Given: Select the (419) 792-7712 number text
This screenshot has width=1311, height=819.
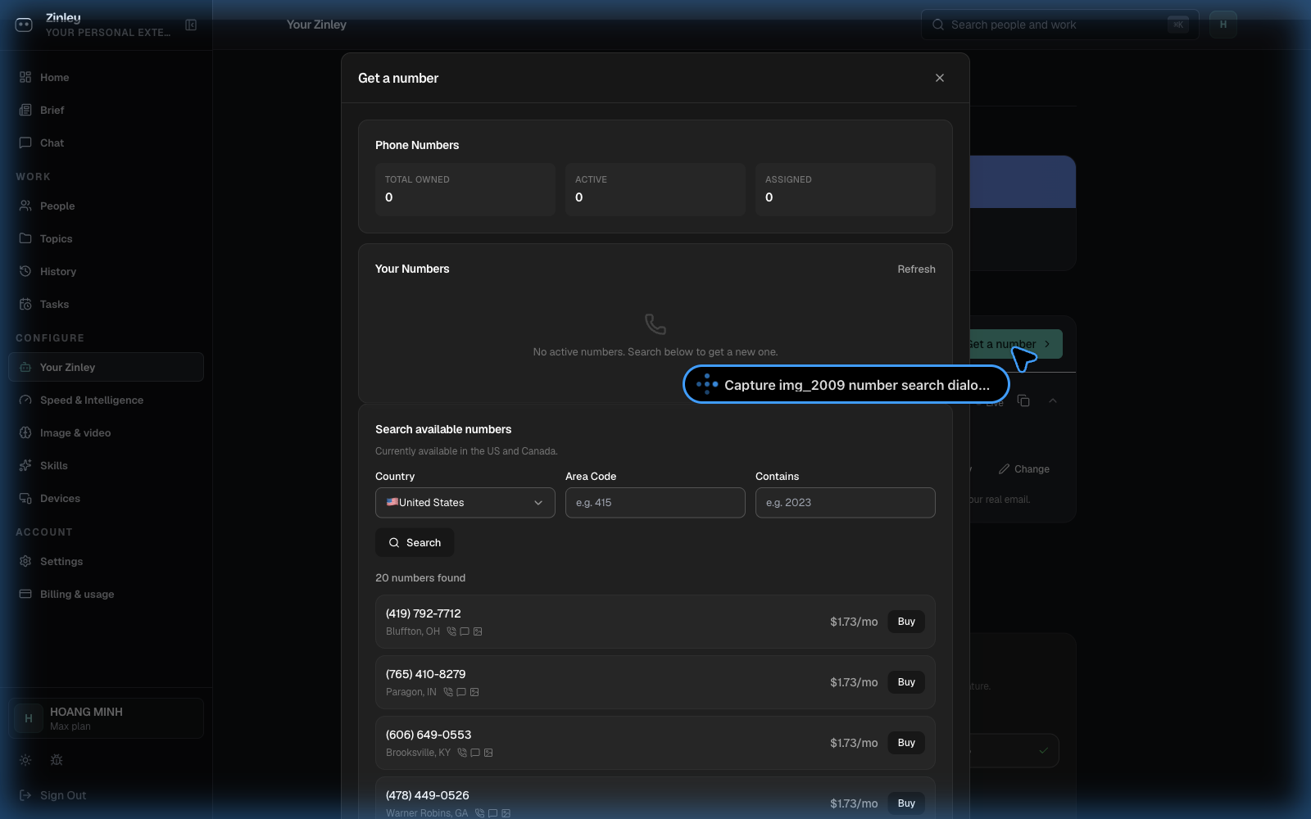Looking at the screenshot, I should click(x=424, y=613).
